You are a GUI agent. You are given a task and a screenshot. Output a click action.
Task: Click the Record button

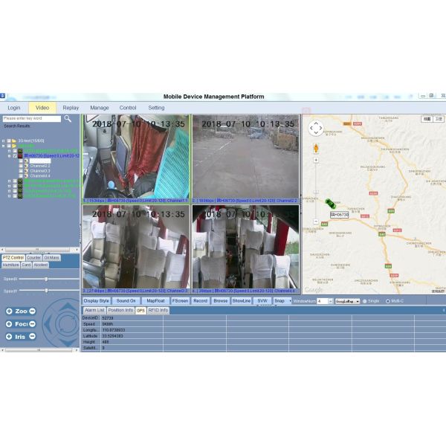pyautogui.click(x=201, y=301)
